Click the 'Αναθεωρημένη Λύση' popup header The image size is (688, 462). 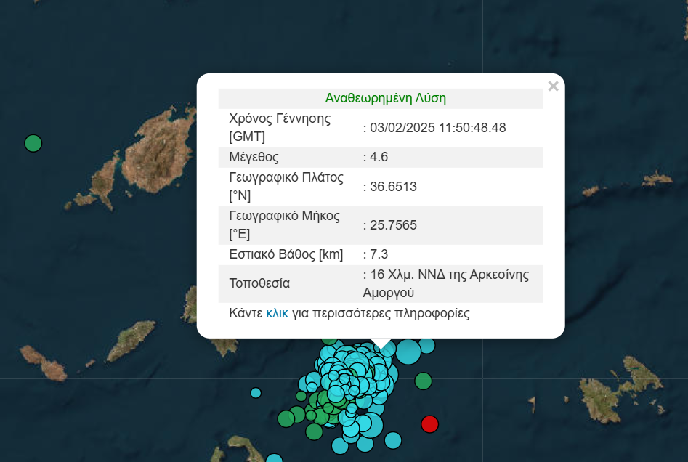[385, 98]
